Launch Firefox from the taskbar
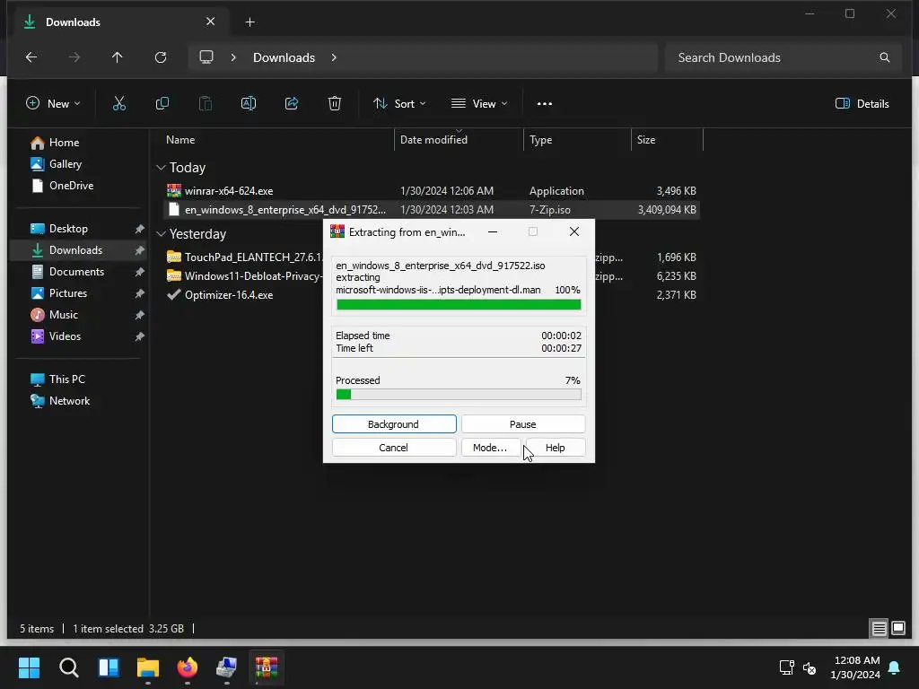 [188, 667]
